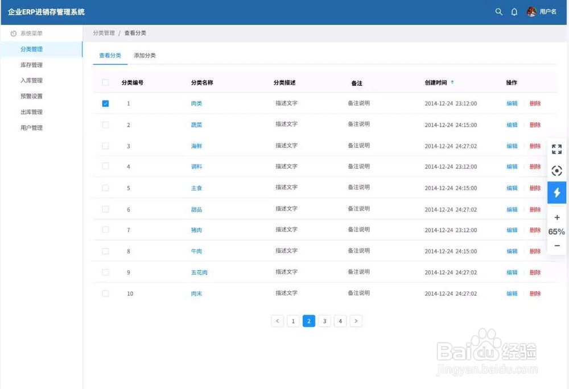Open the 猪肉 category link
Viewport: 569px width, 389px height.
[196, 230]
